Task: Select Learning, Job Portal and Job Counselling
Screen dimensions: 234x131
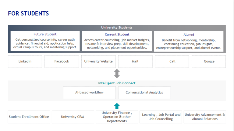Action: (161, 117)
